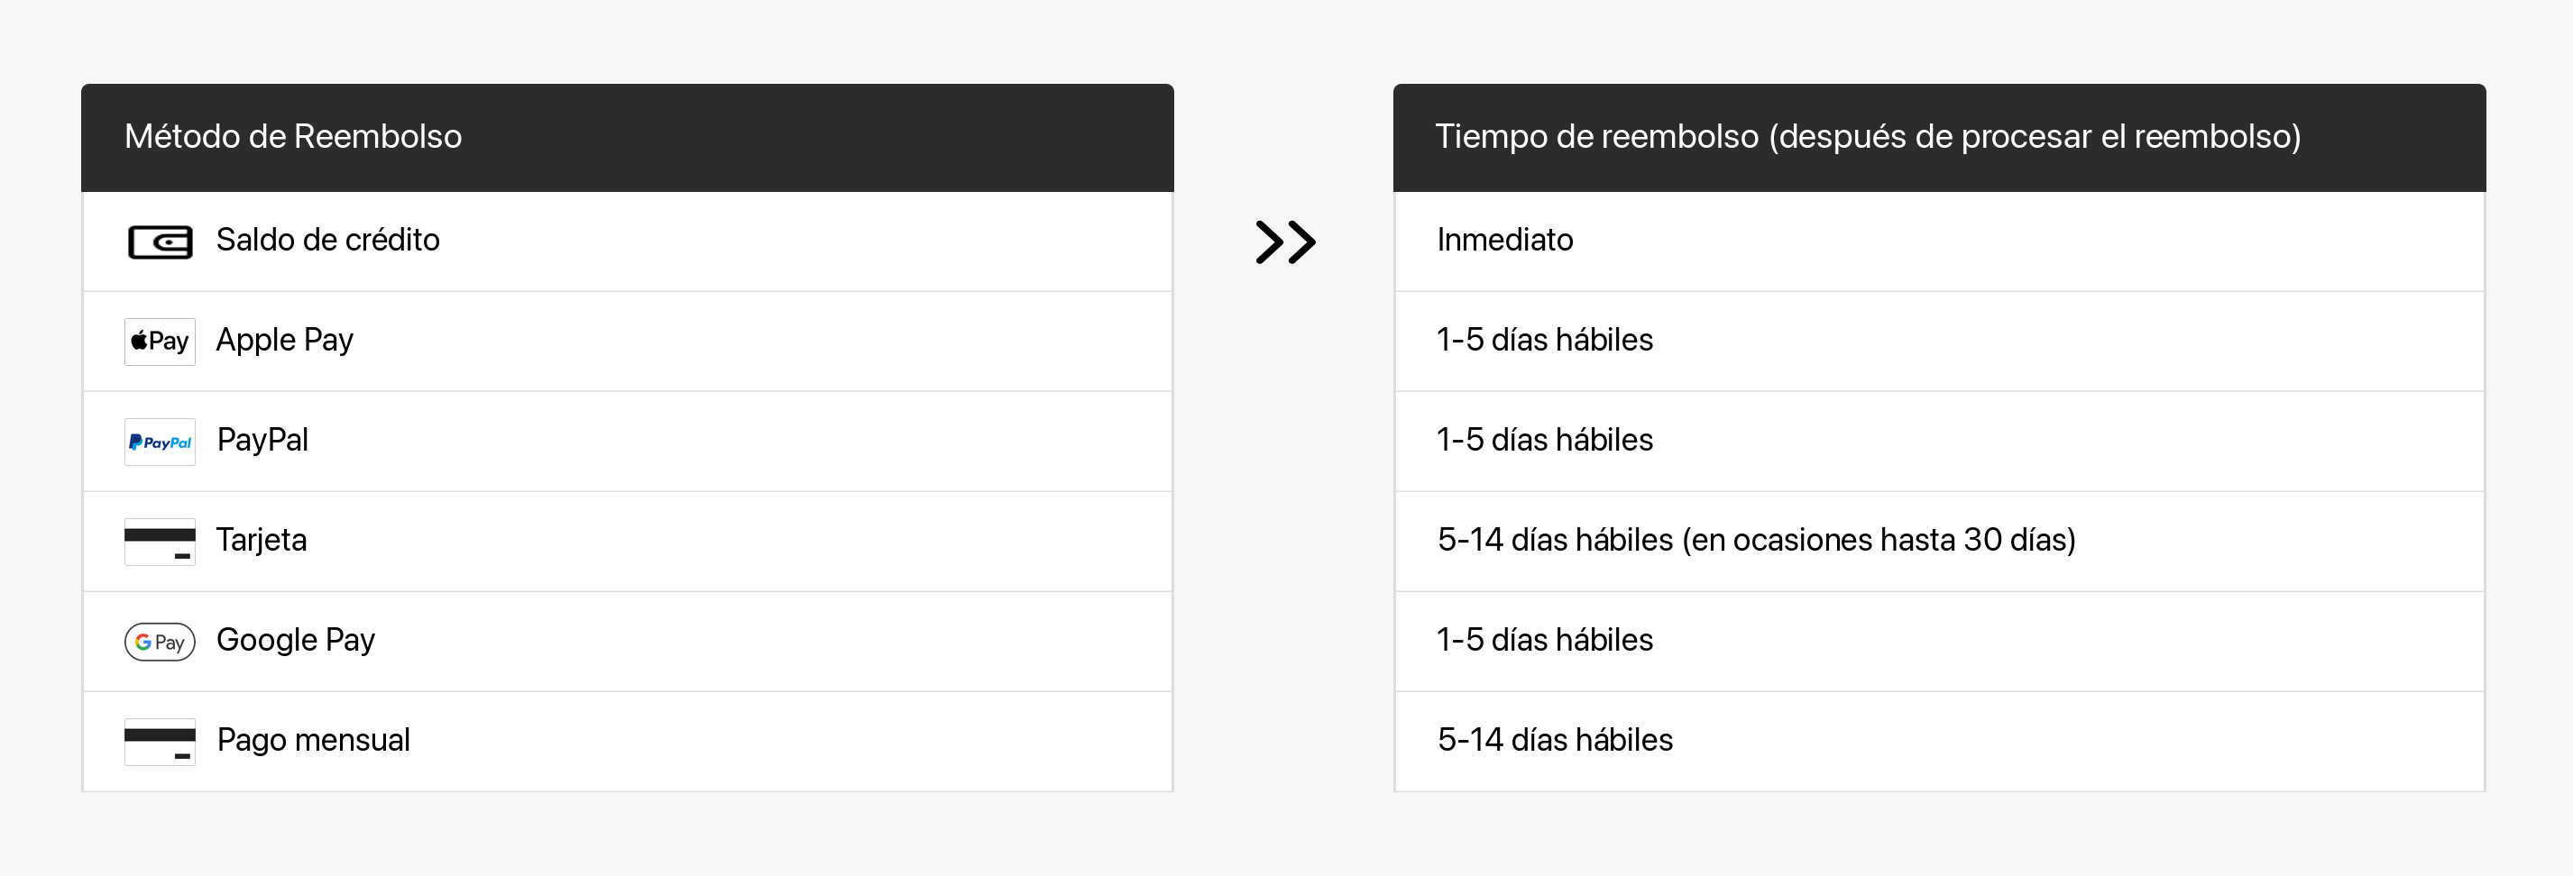The width and height of the screenshot is (2573, 876).
Task: Click the double chevron arrow between tables
Action: coord(1284,242)
